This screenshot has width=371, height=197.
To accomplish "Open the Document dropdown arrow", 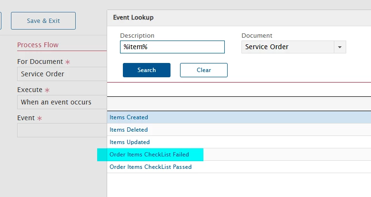I will 340,47.
